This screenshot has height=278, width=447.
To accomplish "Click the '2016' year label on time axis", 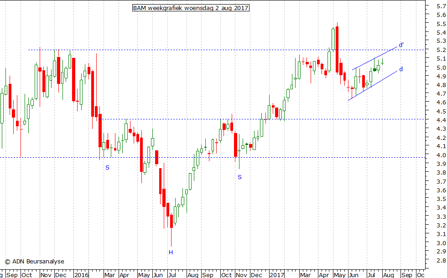I will tap(82, 275).
